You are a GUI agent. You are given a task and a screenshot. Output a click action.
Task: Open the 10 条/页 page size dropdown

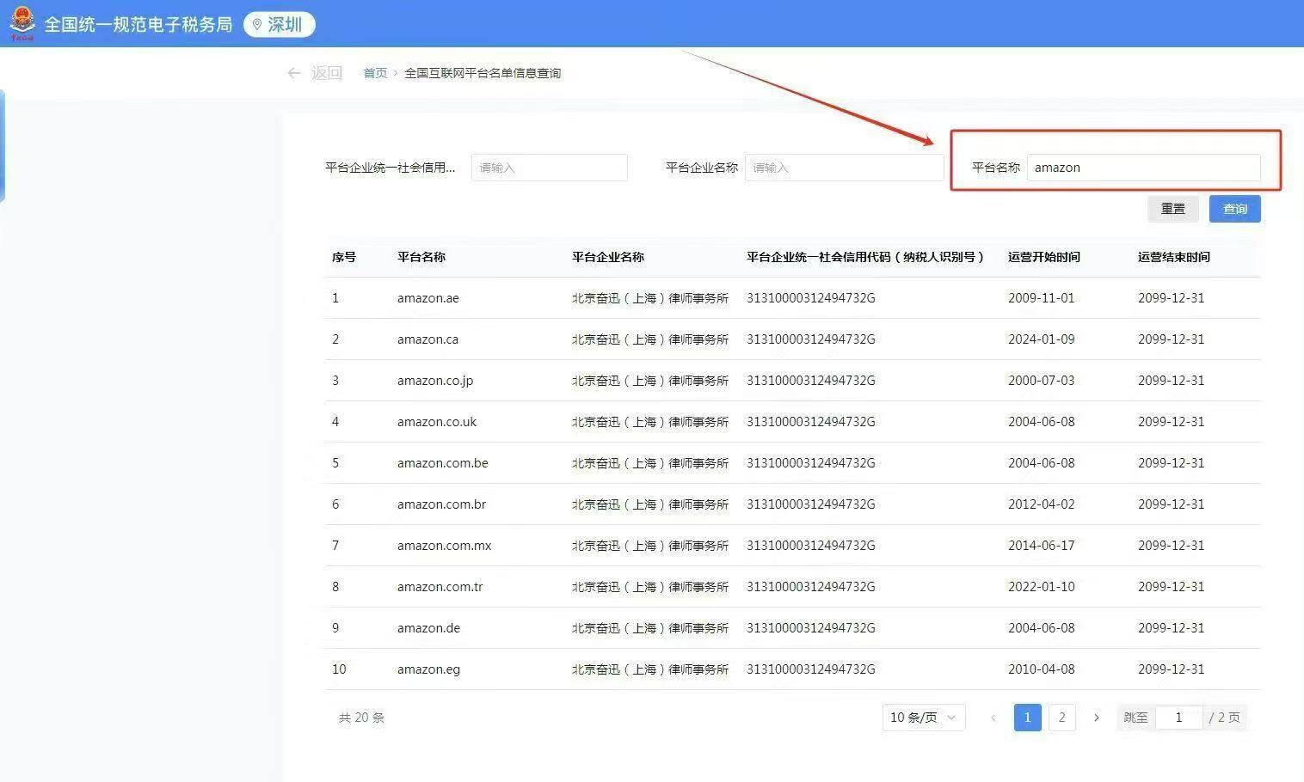point(924,718)
